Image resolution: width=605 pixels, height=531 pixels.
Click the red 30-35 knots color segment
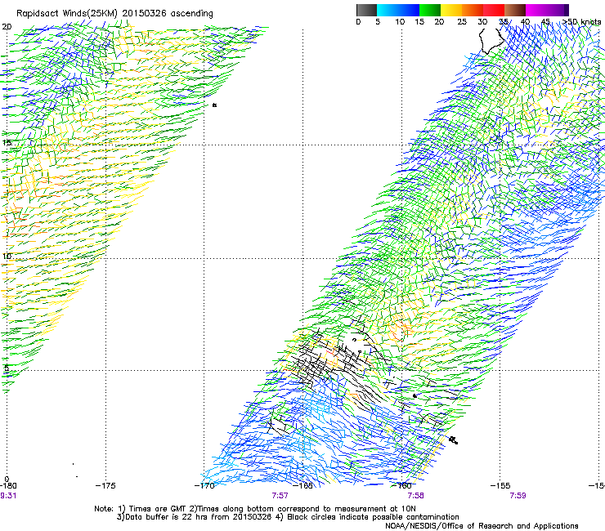pyautogui.click(x=494, y=10)
